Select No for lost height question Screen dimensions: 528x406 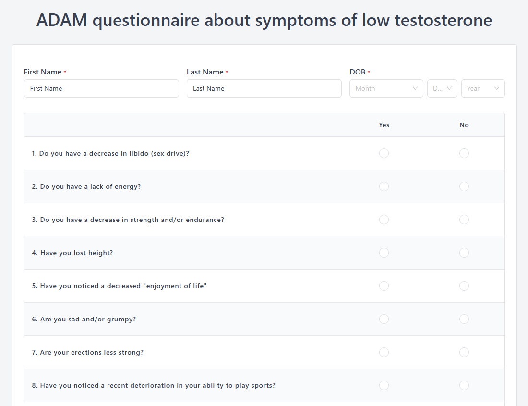click(x=464, y=253)
